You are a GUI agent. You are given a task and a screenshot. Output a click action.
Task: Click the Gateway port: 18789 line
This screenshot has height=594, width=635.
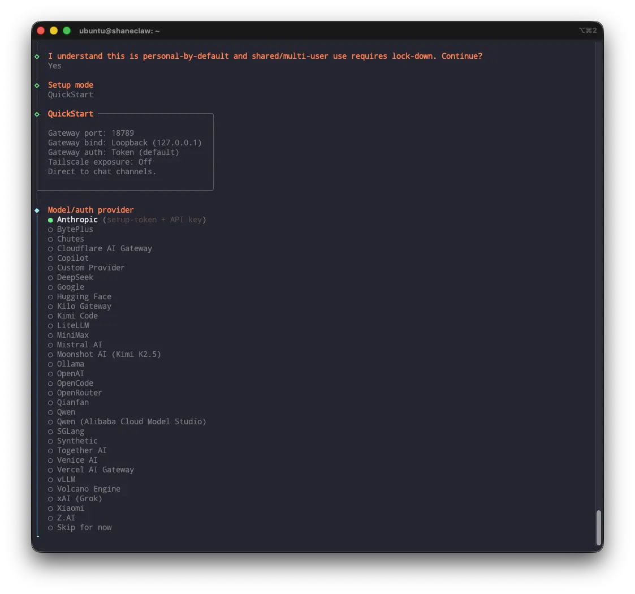(90, 134)
